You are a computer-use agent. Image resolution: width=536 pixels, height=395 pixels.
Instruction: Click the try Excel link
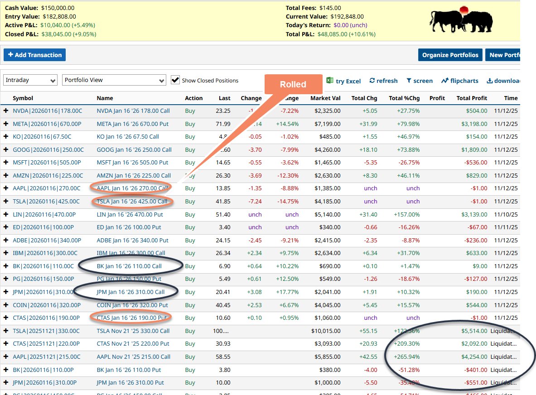pos(348,81)
